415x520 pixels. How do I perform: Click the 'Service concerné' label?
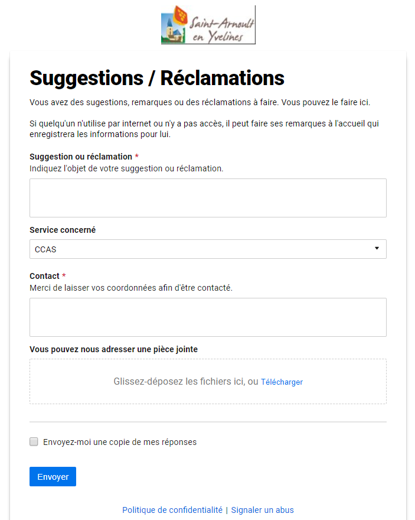click(x=63, y=230)
